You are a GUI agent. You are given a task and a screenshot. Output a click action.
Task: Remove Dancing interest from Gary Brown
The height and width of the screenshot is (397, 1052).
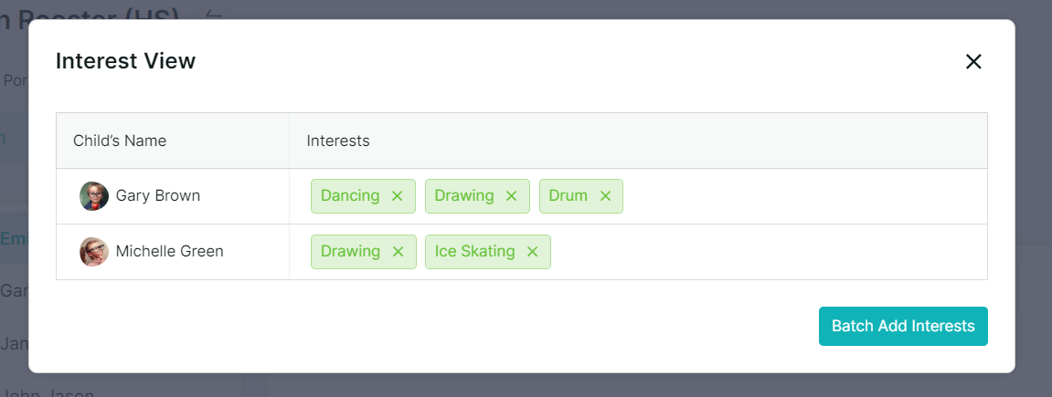[x=397, y=196]
